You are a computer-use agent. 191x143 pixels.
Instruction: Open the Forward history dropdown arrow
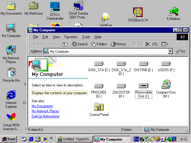pyautogui.click(x=60, y=44)
